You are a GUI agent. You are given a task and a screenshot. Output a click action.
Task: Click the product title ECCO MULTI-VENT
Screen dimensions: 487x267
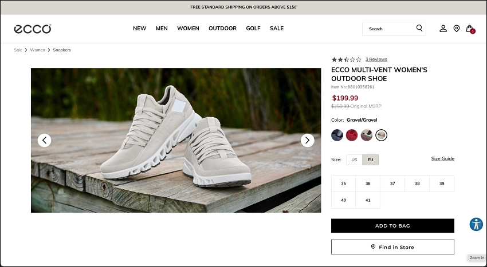pos(379,74)
